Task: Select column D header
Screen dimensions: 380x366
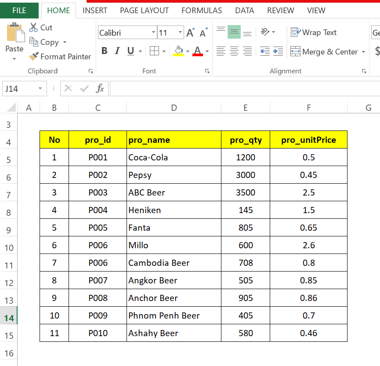Action: click(174, 108)
